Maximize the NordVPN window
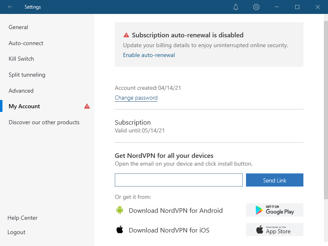Viewport: 328px width, 246px height. coord(297,7)
